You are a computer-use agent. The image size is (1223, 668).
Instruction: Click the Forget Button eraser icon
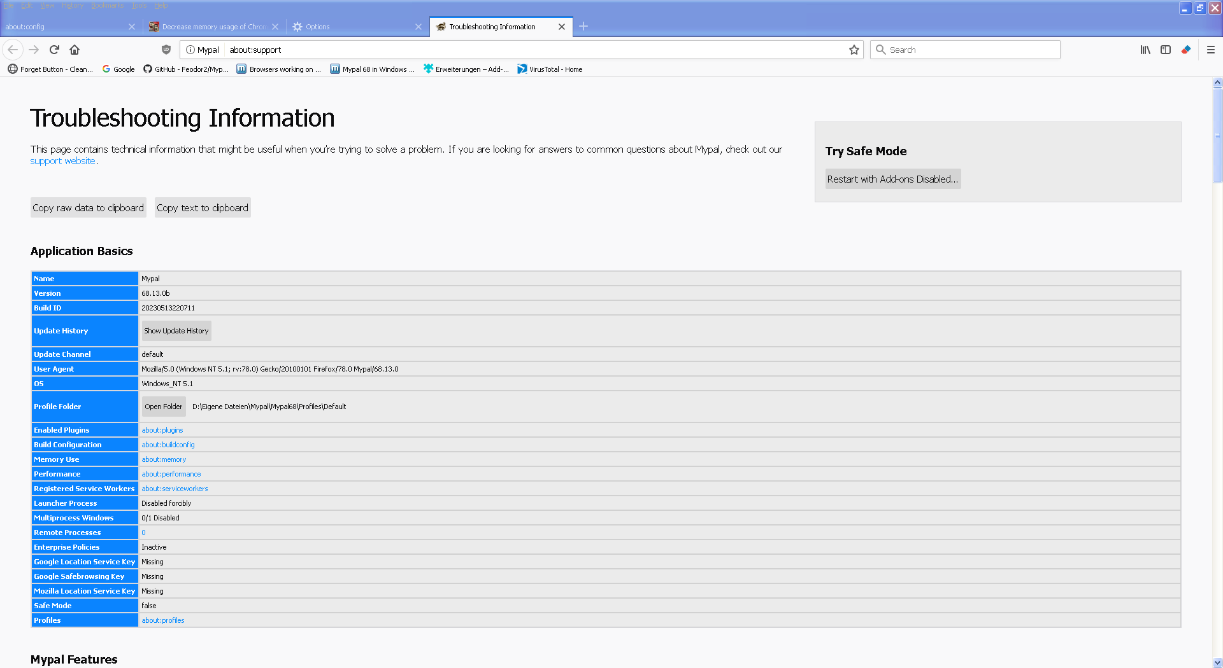click(1186, 50)
